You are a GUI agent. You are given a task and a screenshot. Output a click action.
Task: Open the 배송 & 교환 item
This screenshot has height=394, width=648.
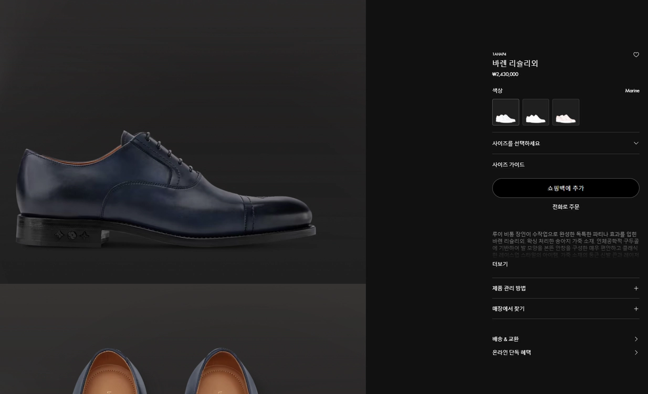click(566, 339)
